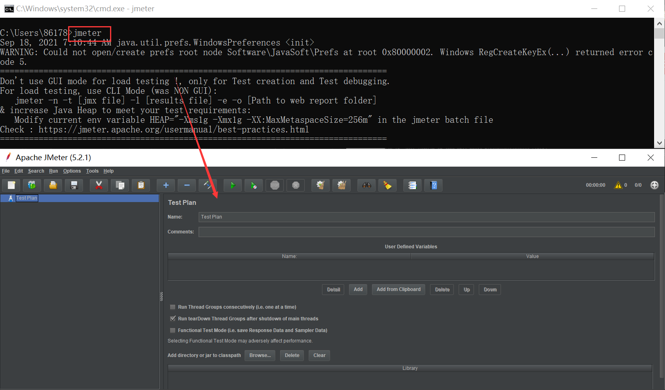Click cmd window scrollbar down arrow

point(659,143)
